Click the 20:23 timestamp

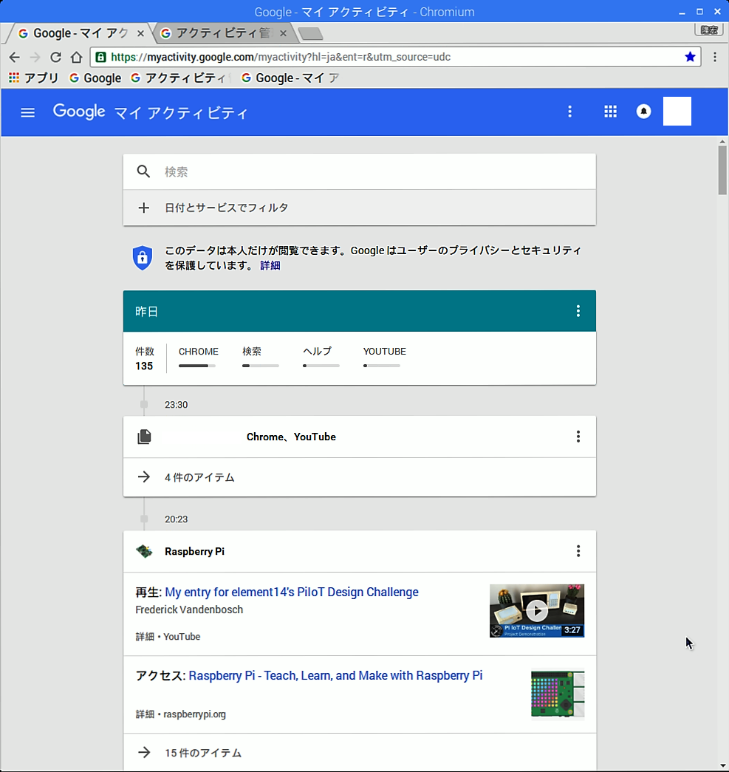pos(177,519)
